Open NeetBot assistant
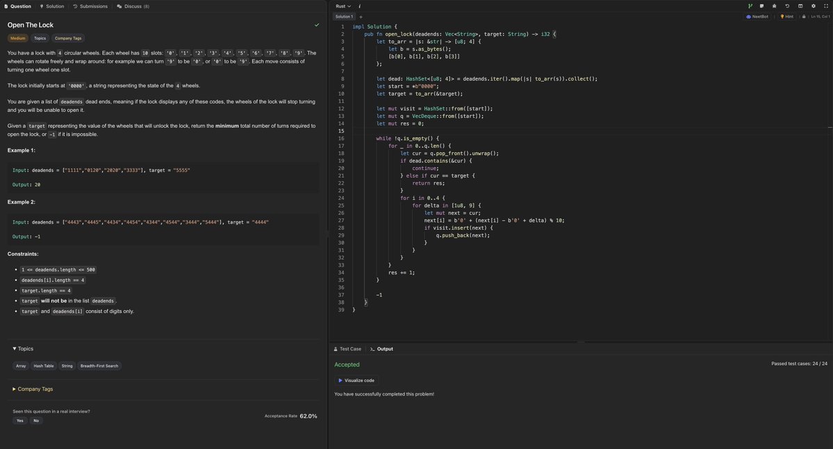The height and width of the screenshot is (449, 833). click(757, 17)
